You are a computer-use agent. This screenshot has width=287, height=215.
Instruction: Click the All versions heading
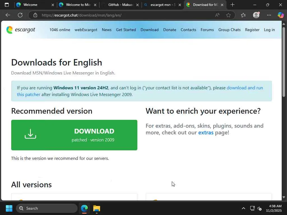click(31, 185)
